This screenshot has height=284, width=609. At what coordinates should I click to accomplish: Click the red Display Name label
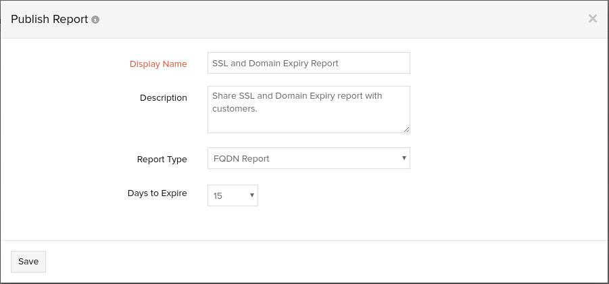(158, 64)
